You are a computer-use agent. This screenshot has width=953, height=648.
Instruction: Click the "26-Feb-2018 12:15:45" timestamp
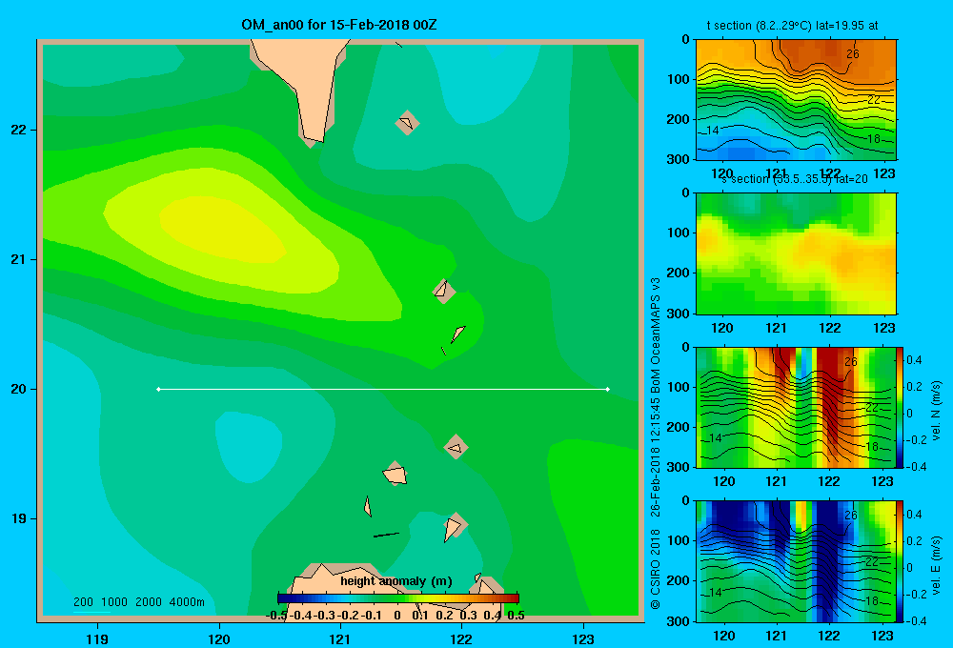[656, 457]
